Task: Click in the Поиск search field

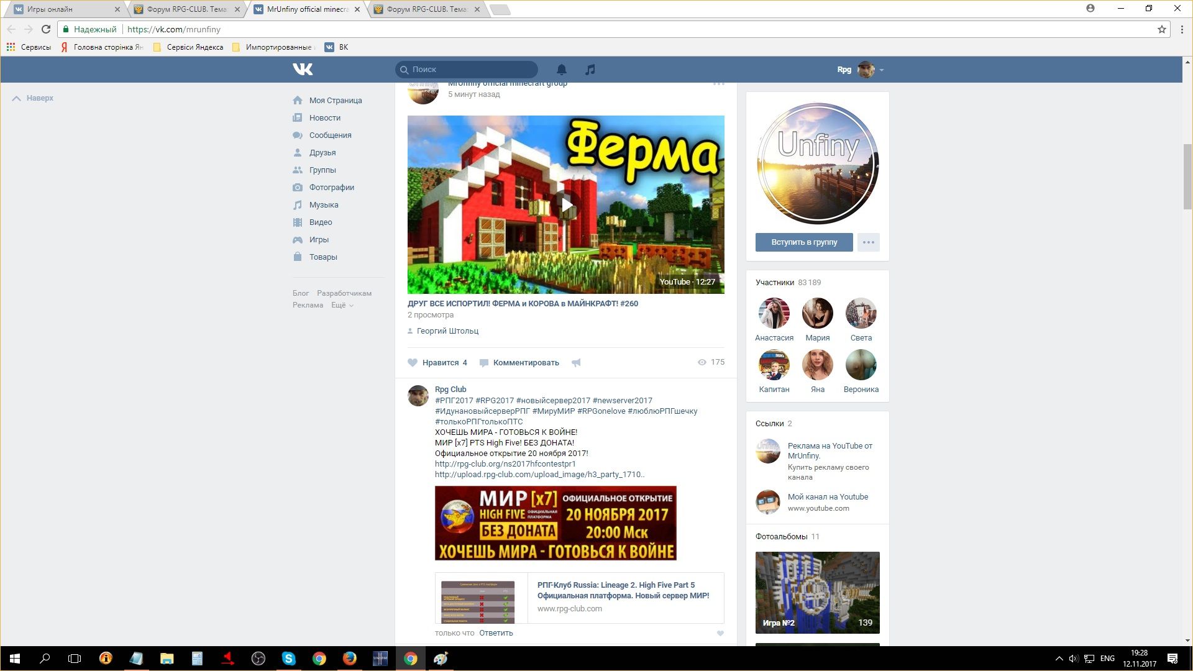Action: click(x=472, y=69)
